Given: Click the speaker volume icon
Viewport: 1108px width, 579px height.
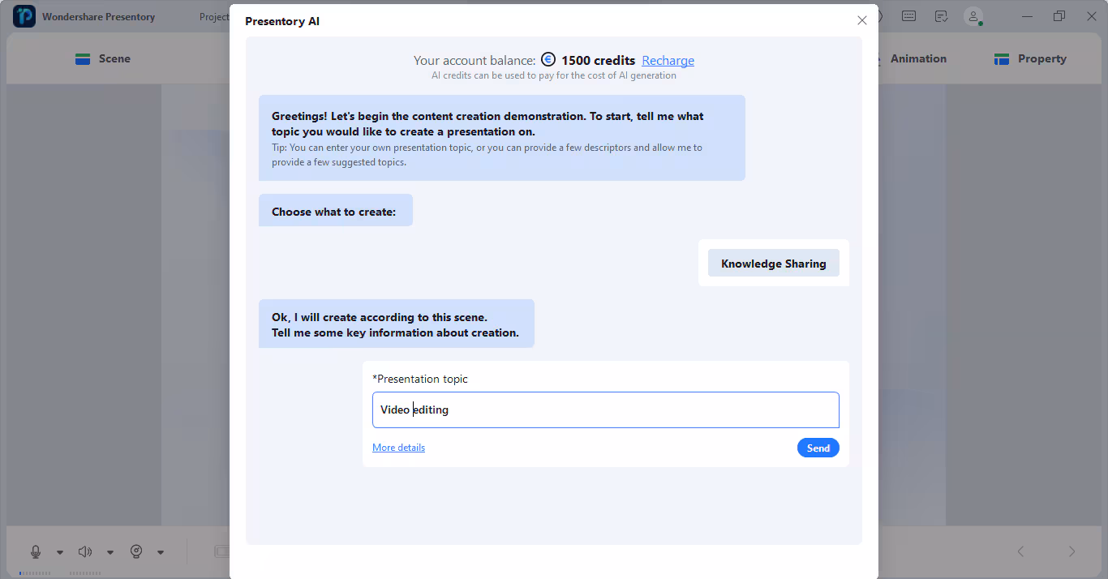Looking at the screenshot, I should [x=85, y=551].
